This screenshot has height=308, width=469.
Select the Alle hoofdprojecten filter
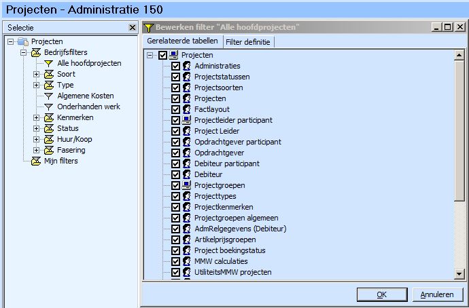click(x=89, y=63)
